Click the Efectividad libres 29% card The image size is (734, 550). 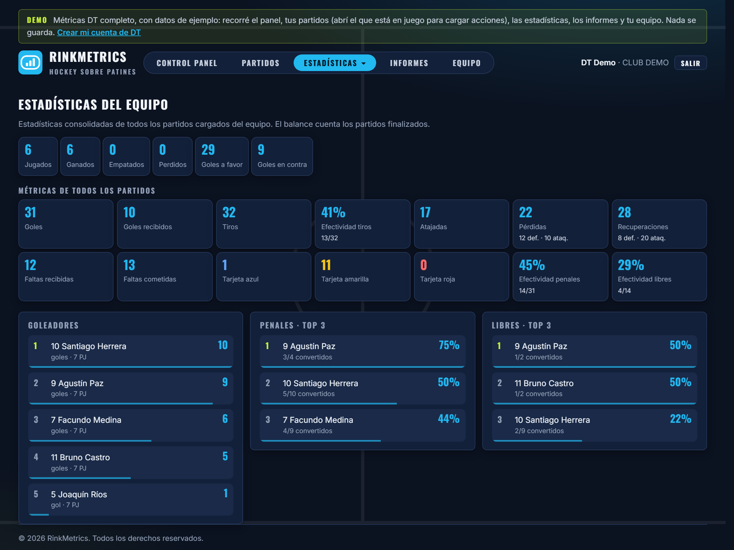click(659, 277)
